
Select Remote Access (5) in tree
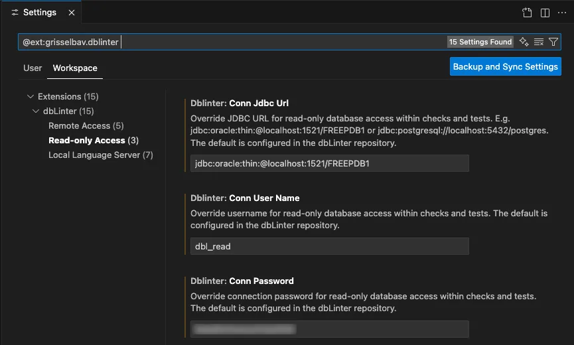point(86,126)
